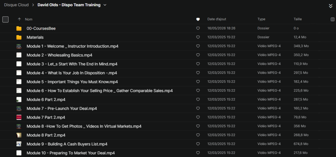
Task: Favorite the Materials folder with heart
Action: [198, 37]
